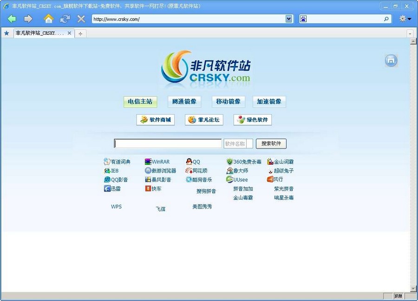This screenshot has width=418, height=301.
Task: Click the 同花顺 icon
Action: pyautogui.click(x=189, y=171)
